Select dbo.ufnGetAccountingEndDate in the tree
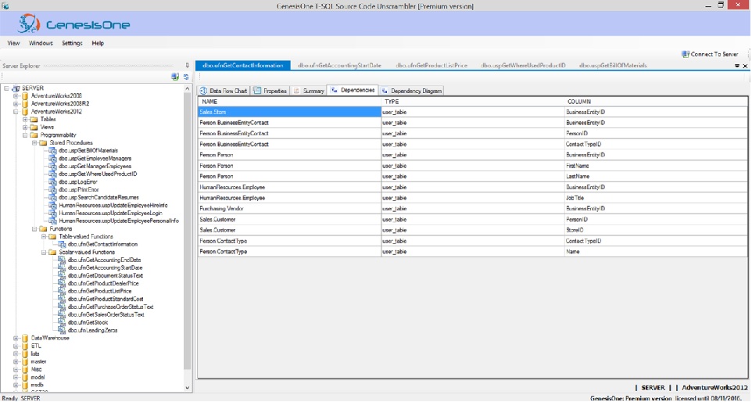 coord(104,260)
